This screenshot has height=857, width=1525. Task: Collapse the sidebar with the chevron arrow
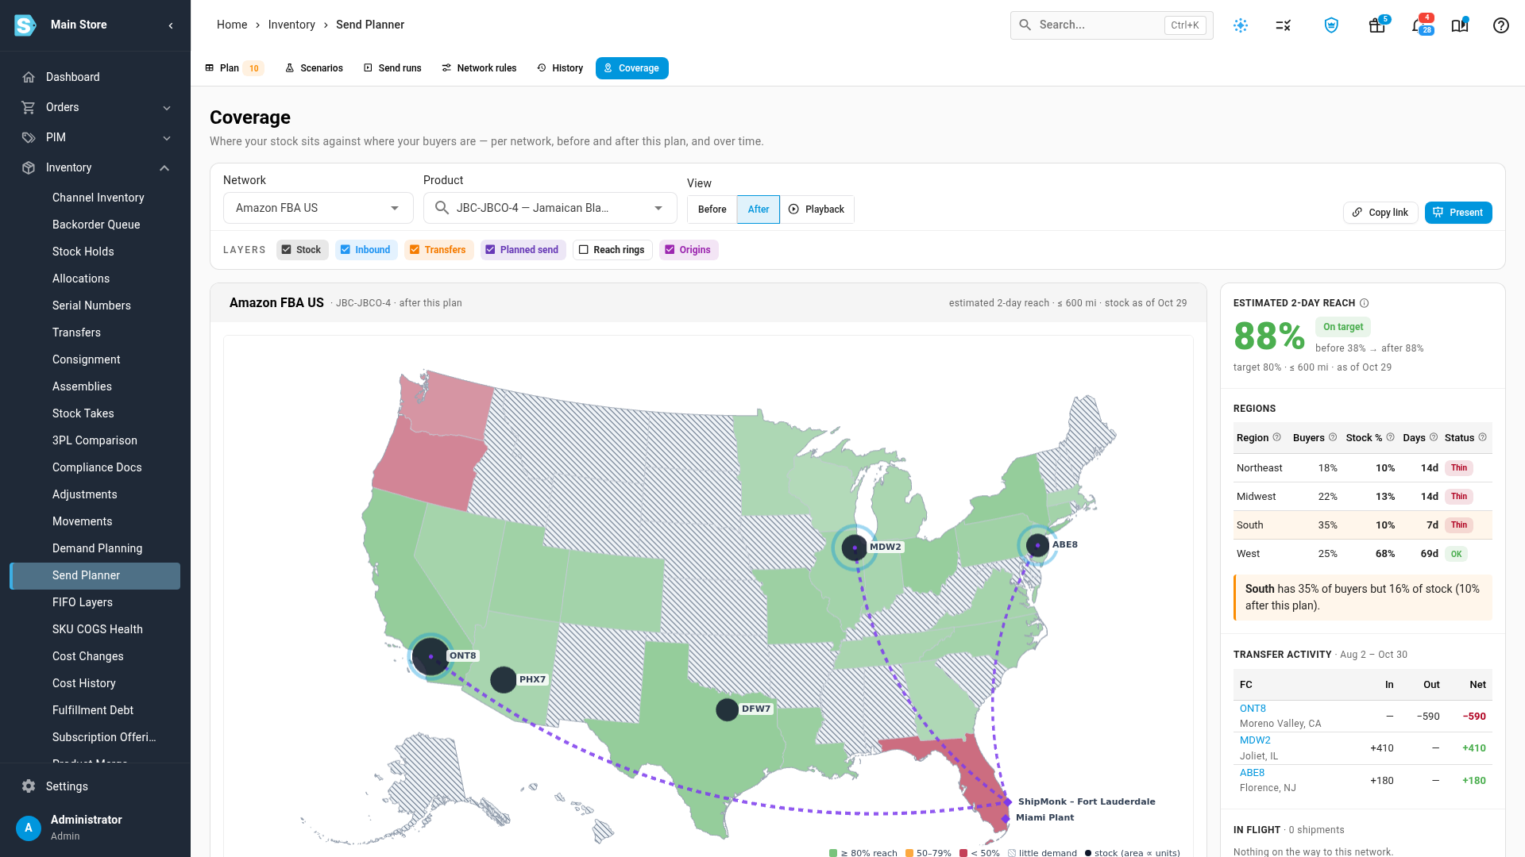coord(171,25)
